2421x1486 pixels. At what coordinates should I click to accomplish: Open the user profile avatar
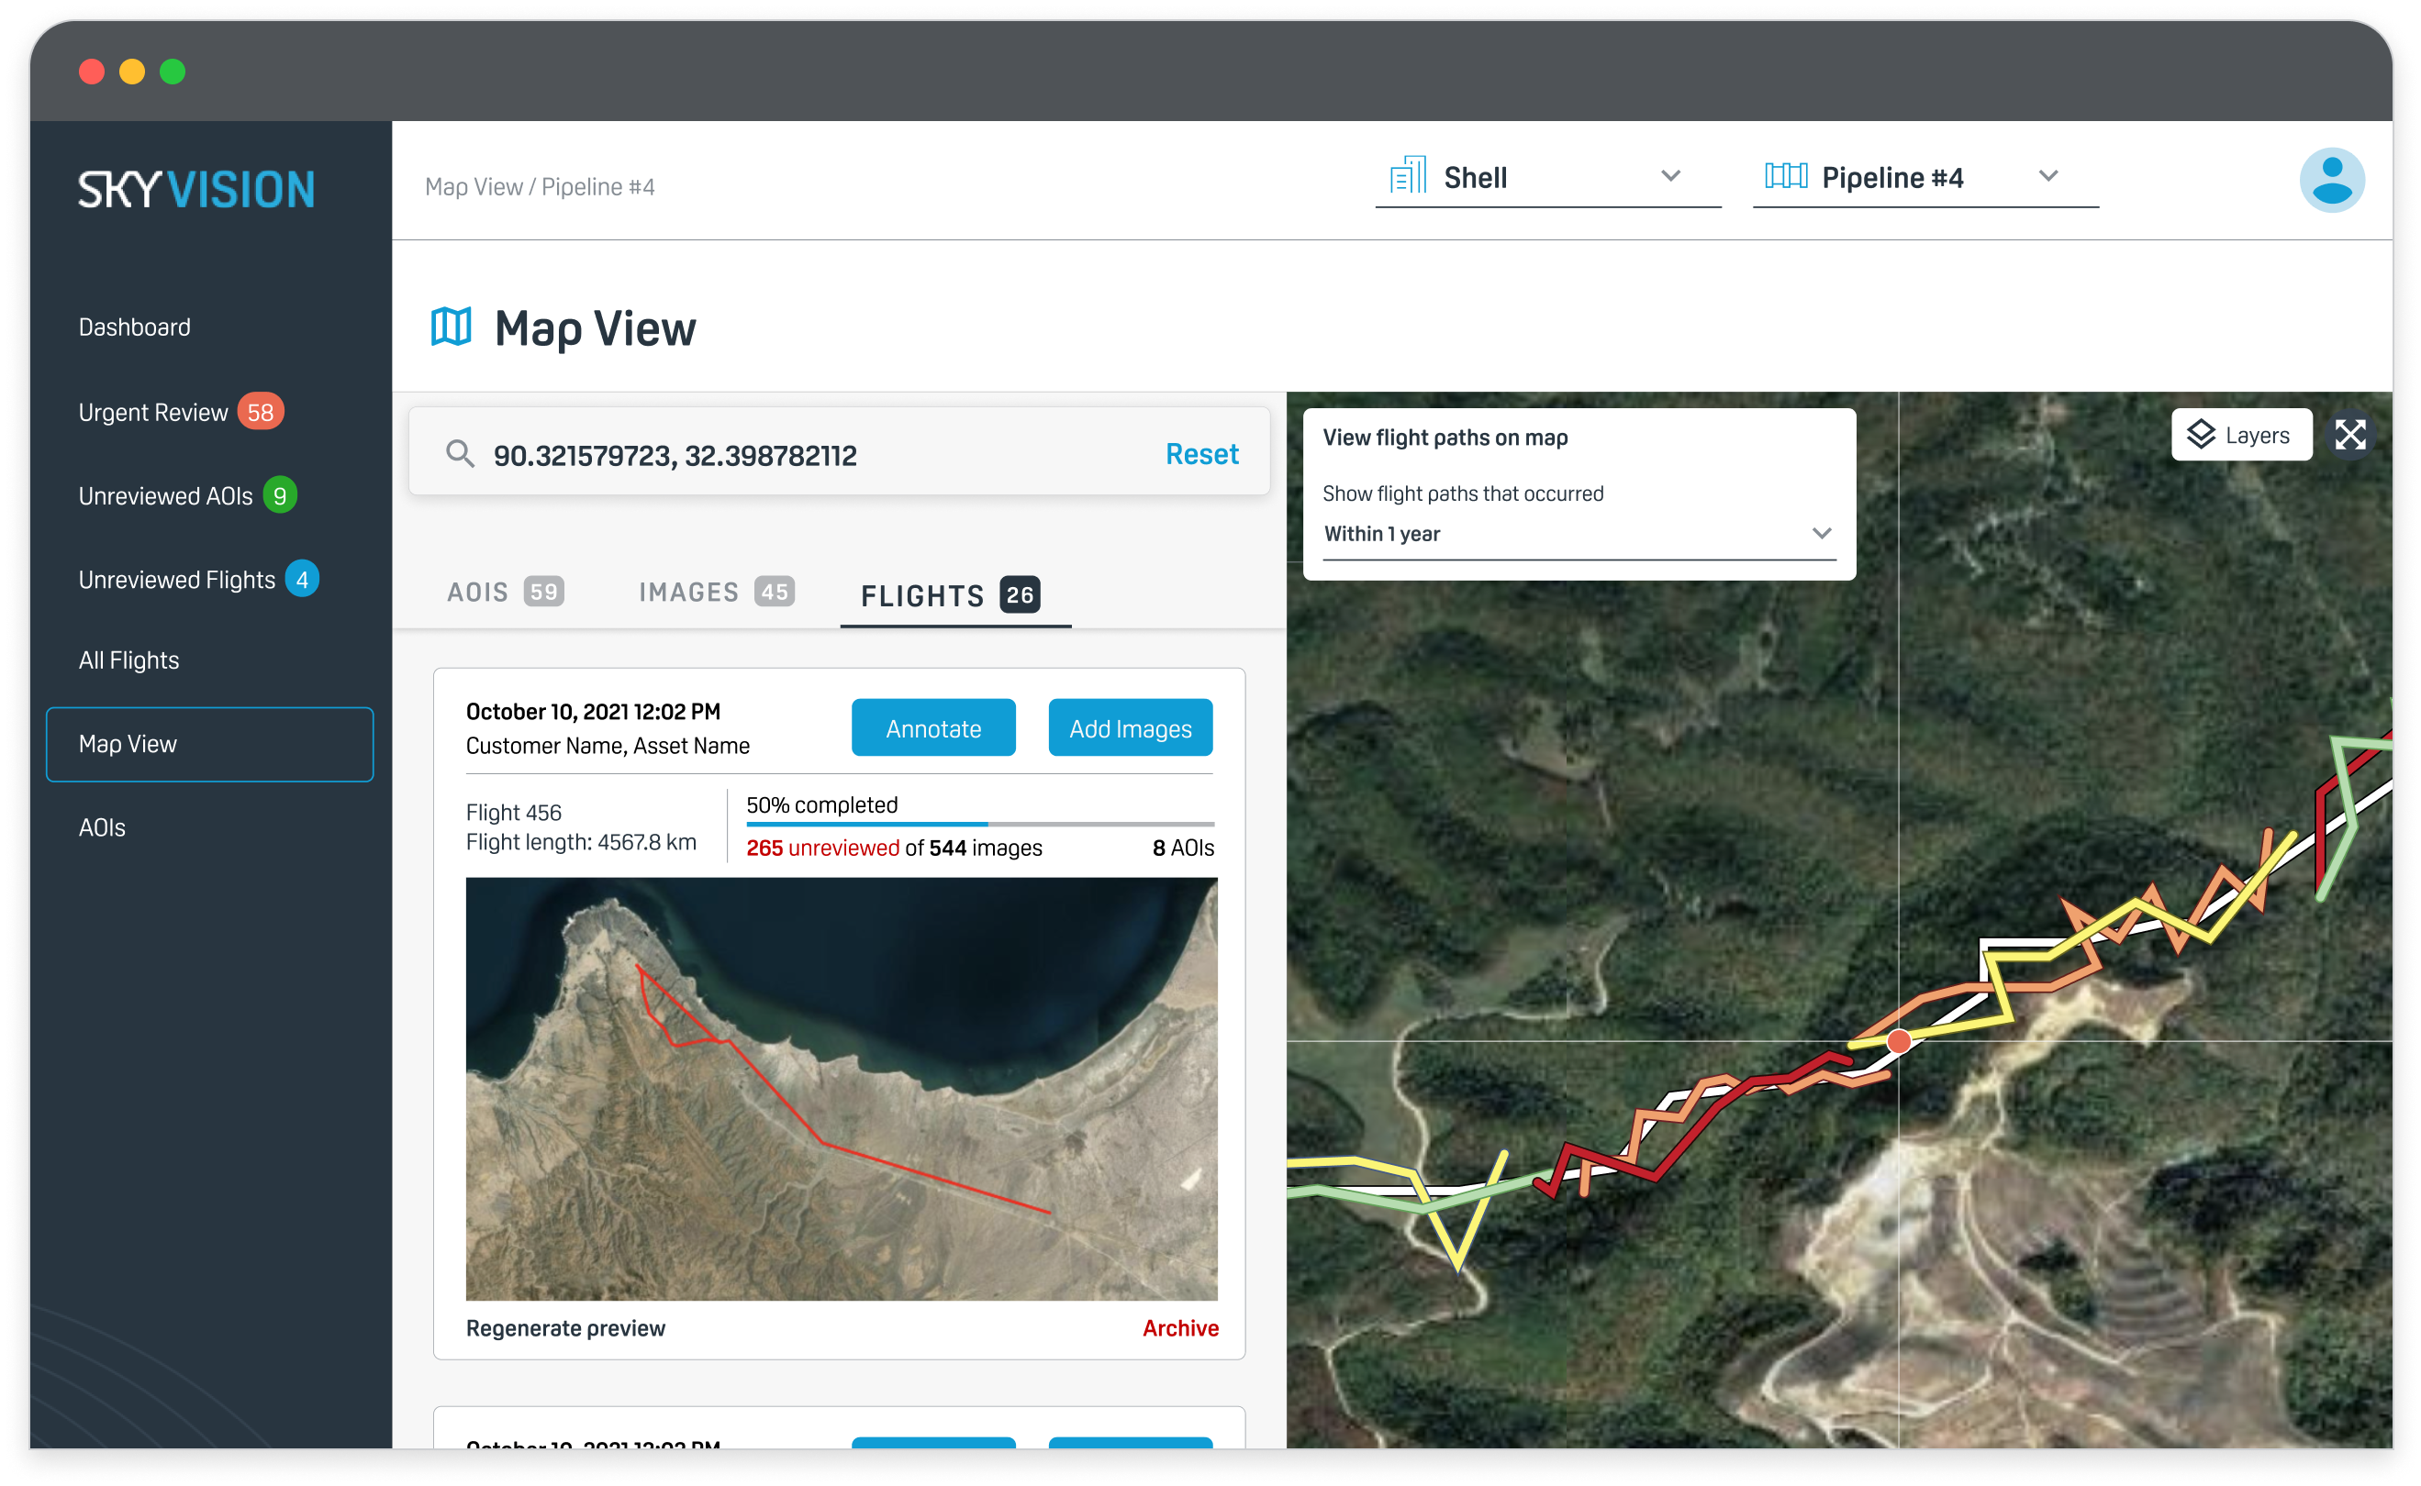[x=2330, y=180]
